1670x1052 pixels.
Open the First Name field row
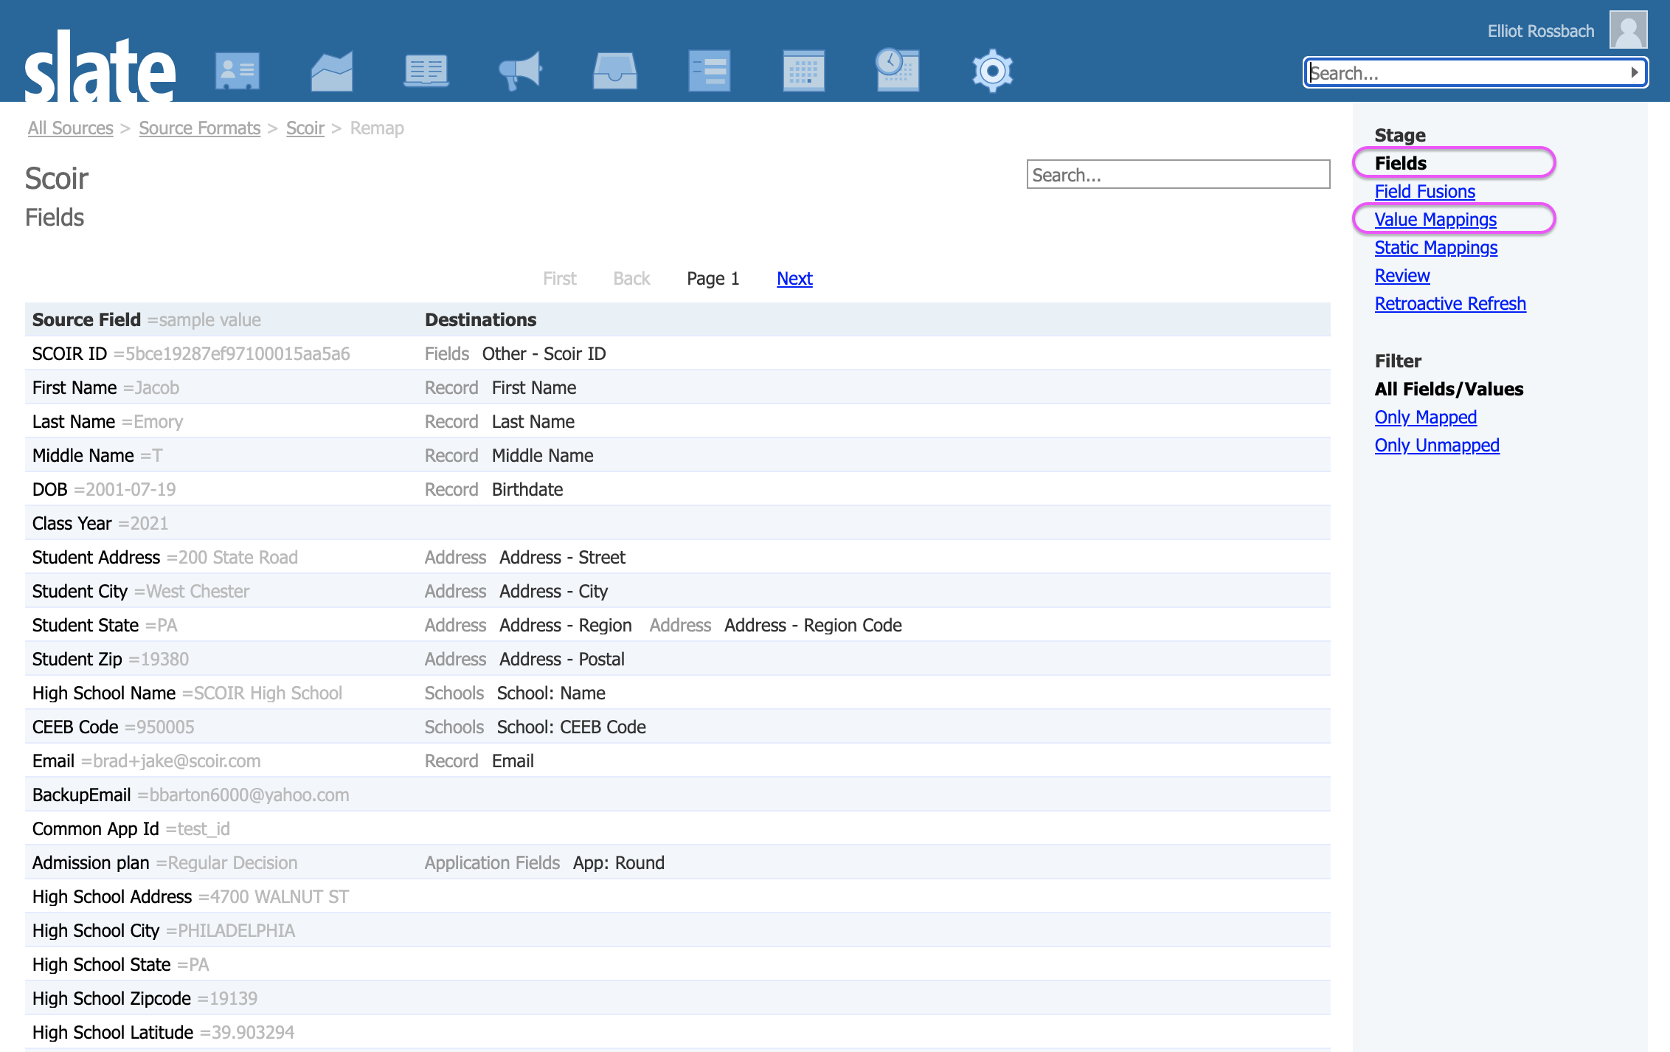click(677, 387)
